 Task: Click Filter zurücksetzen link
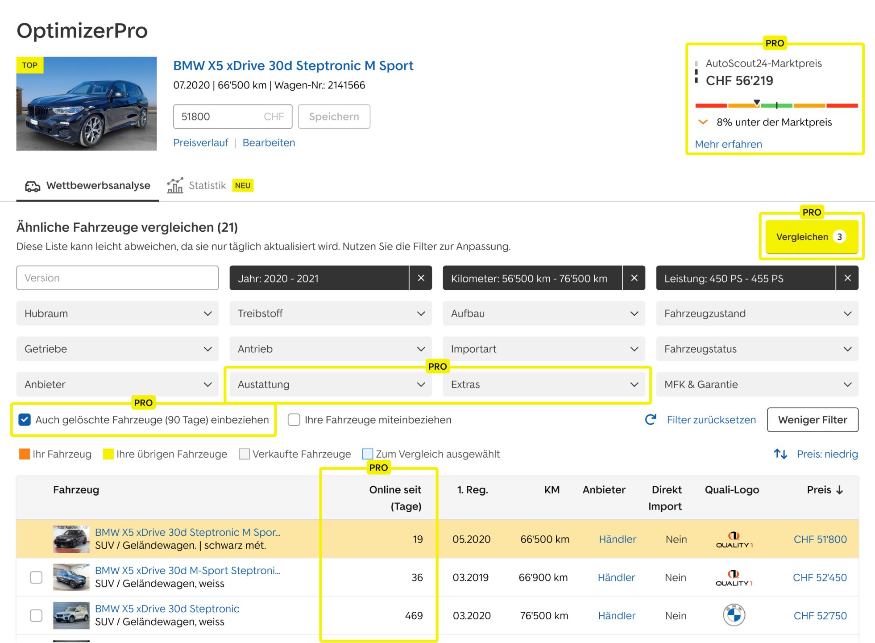(711, 420)
